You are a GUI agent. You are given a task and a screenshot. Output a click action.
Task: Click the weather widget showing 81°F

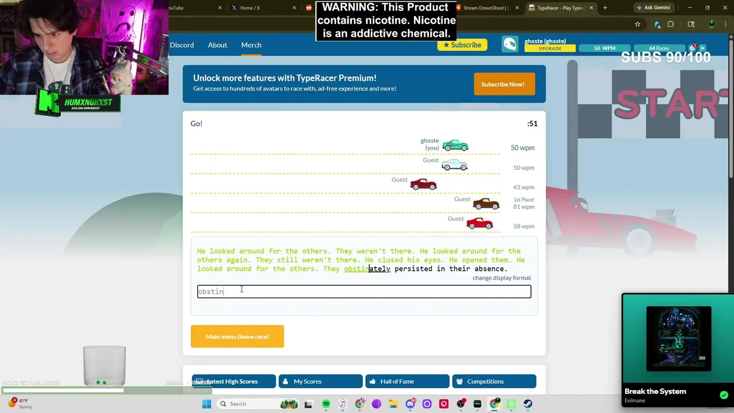[x=19, y=404]
